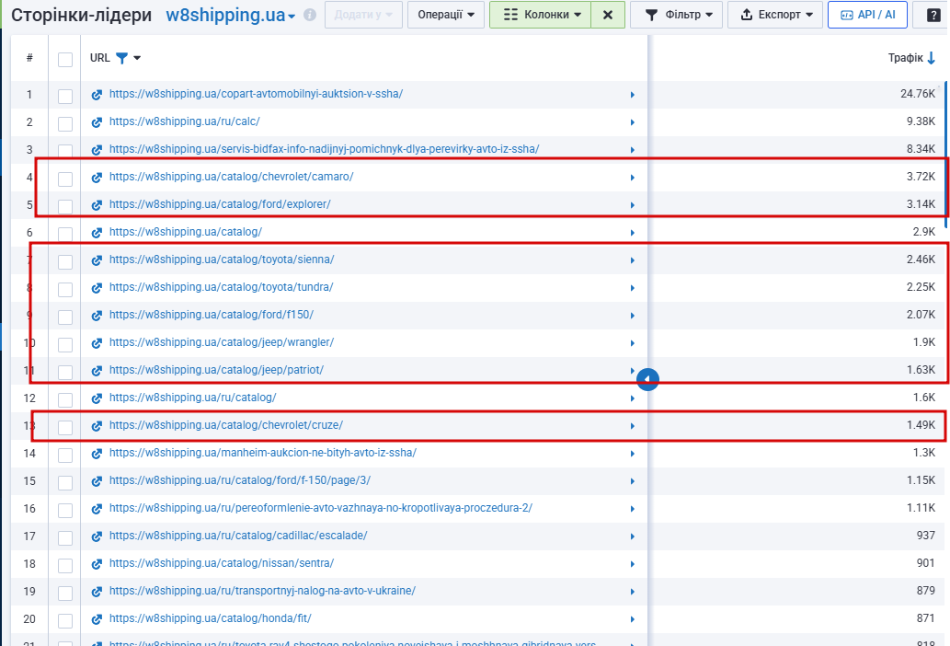Click the Трафік sort arrow icon
The image size is (950, 646).
pos(932,58)
